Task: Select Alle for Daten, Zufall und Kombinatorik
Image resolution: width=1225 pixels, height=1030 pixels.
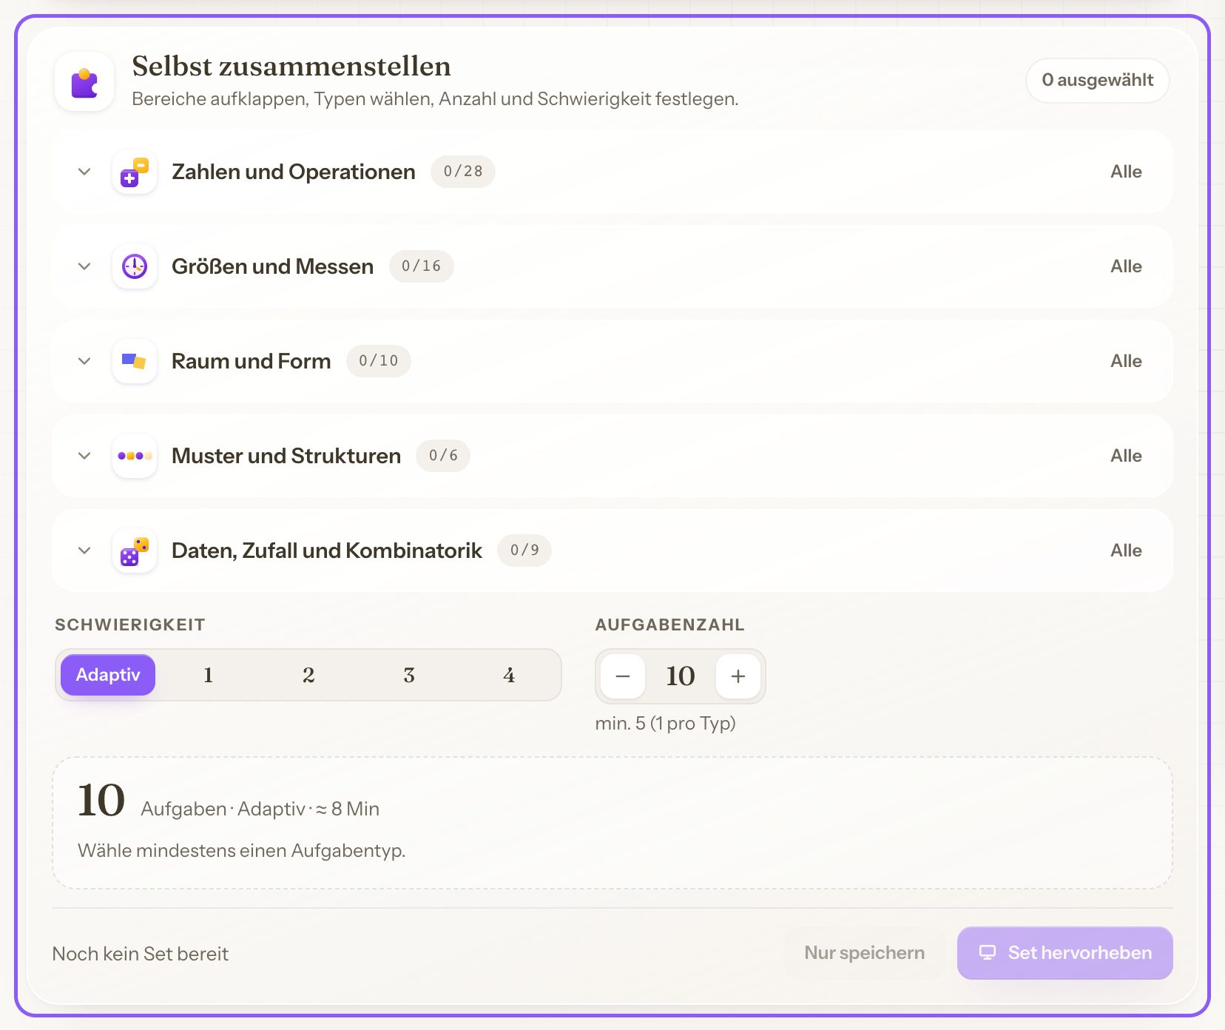Action: (x=1126, y=551)
